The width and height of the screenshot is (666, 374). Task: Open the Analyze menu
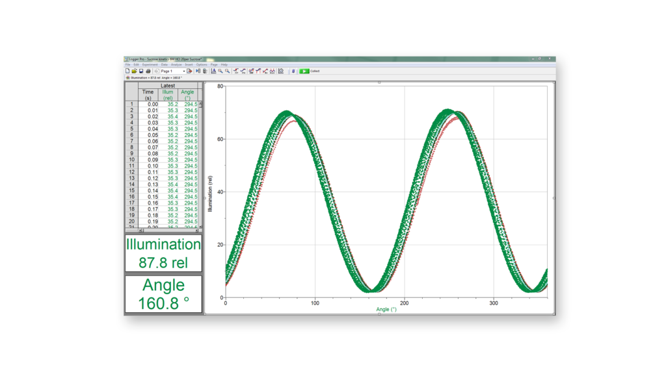point(176,65)
